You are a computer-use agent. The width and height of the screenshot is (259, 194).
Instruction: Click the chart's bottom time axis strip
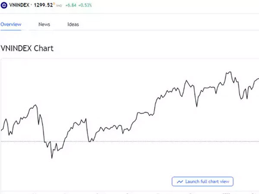click(x=130, y=193)
